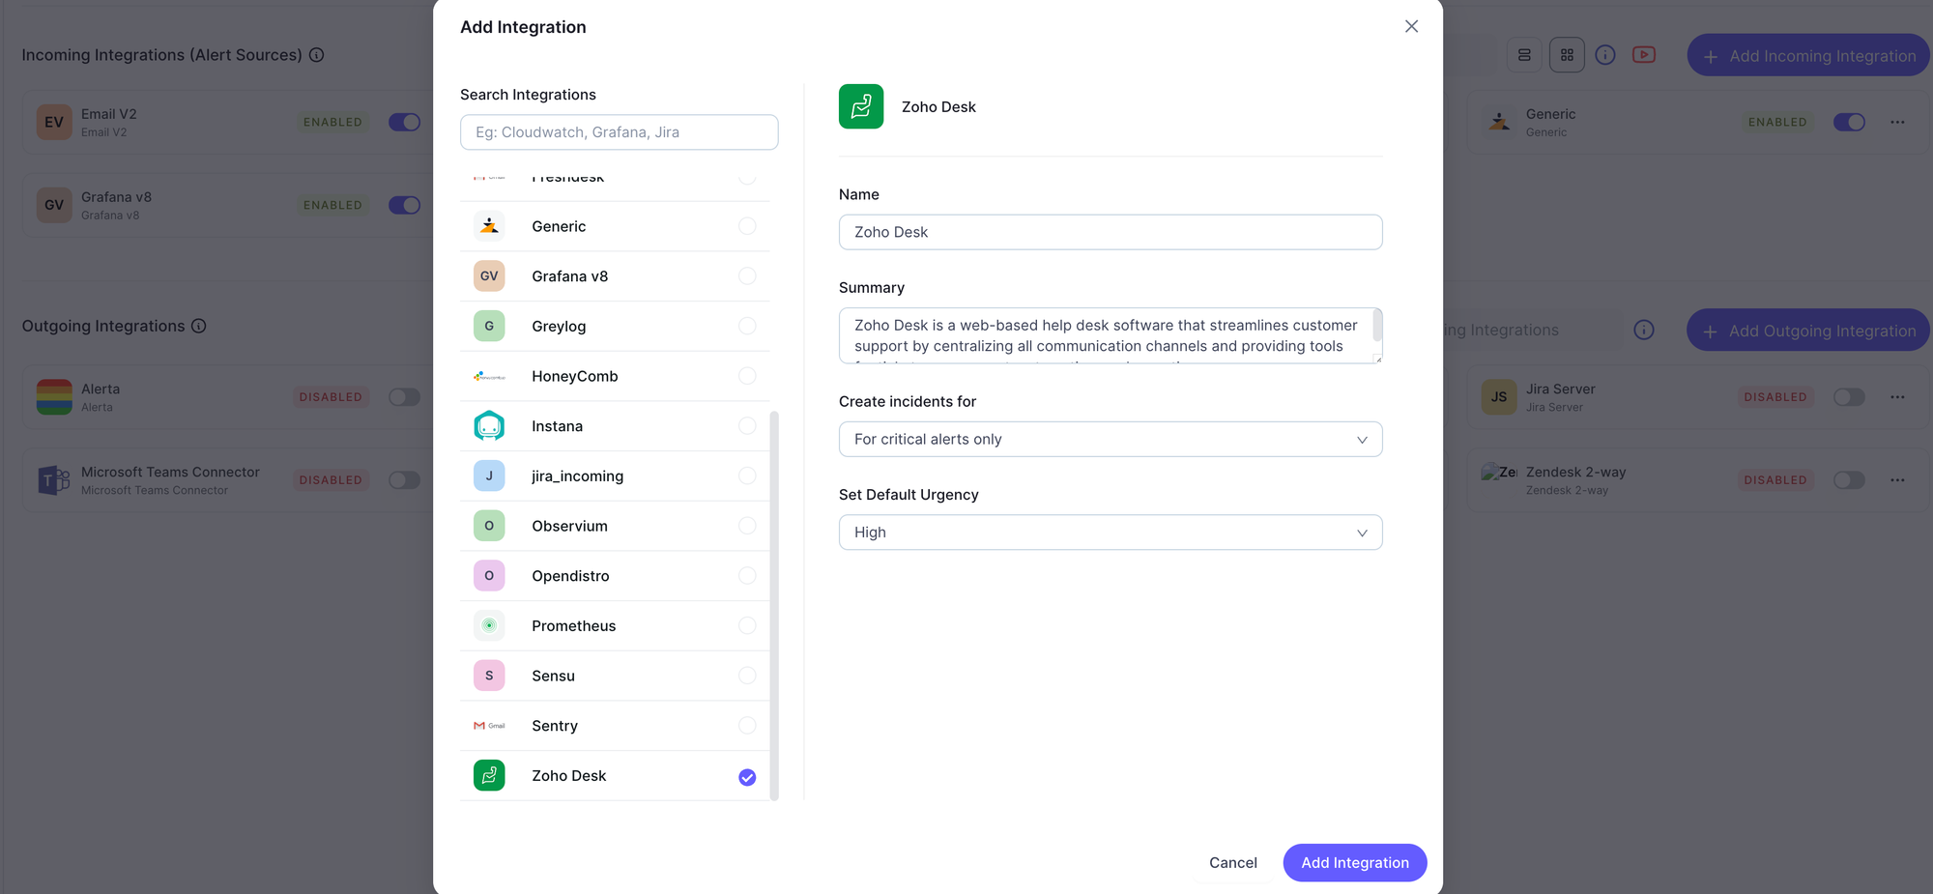Click the Name field containing Zoho Desk
This screenshot has width=1933, height=894.
1111,232
